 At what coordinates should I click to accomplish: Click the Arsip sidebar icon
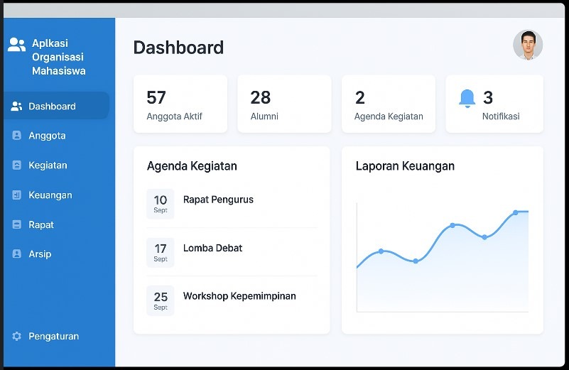tap(16, 254)
